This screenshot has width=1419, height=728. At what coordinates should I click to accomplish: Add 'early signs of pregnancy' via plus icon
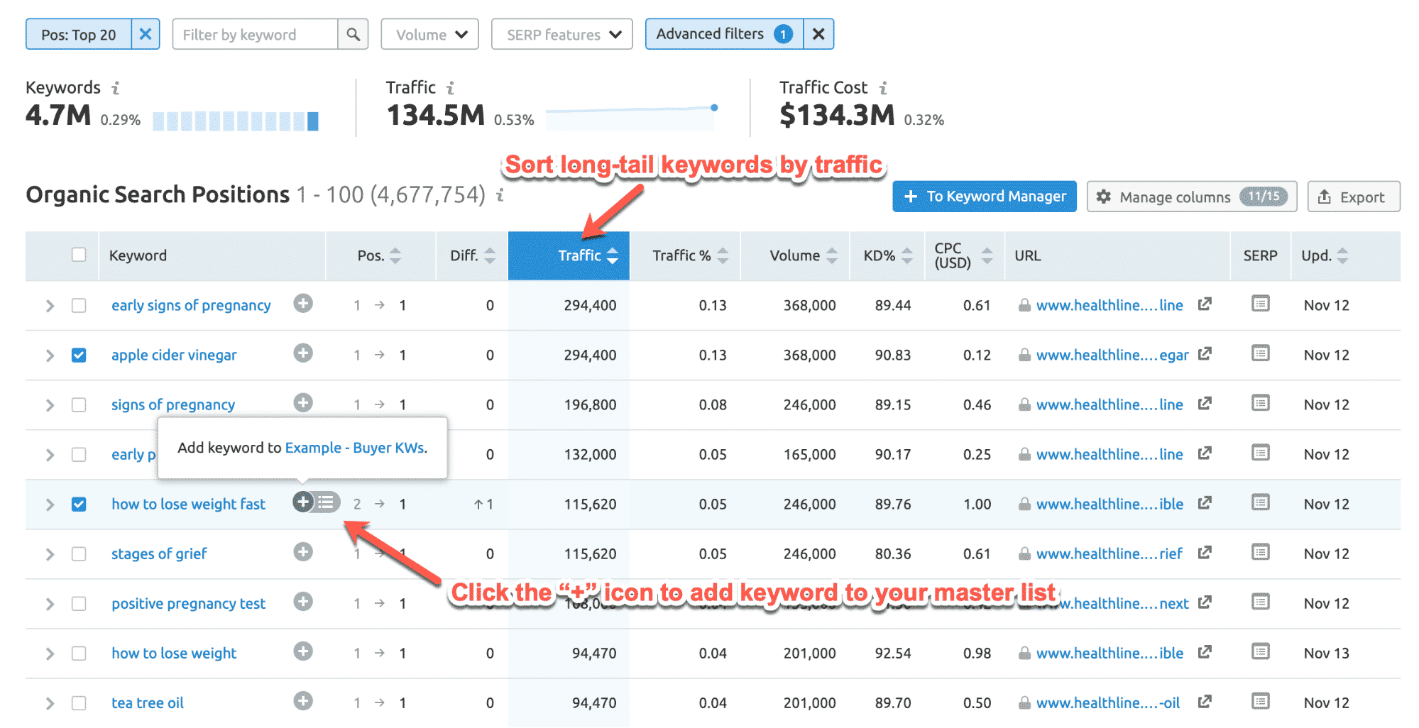click(303, 304)
